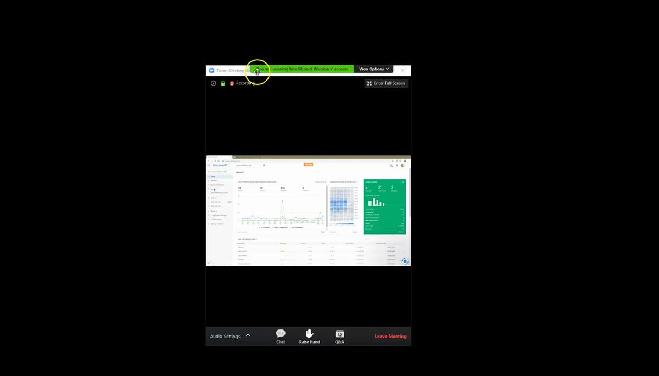The width and height of the screenshot is (659, 376).
Task: Click Leave Meeting
Action: [x=390, y=337]
